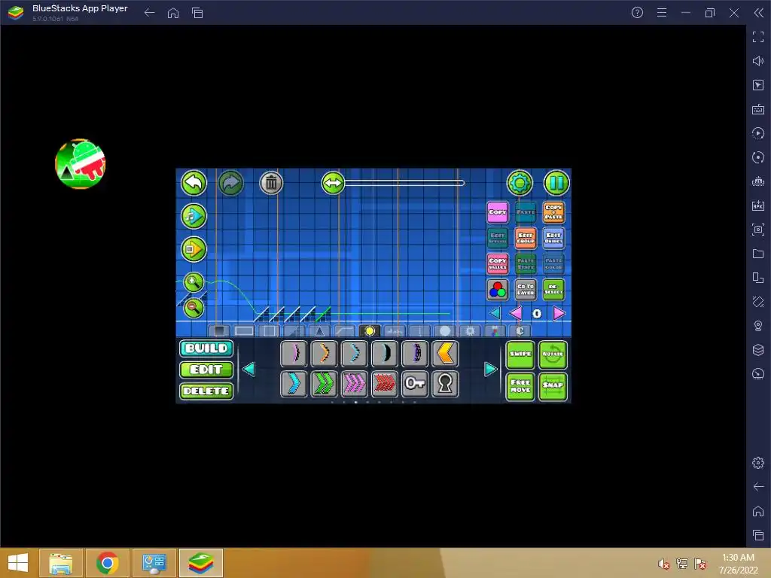Select the wide rectangle outline category tab

tap(245, 331)
